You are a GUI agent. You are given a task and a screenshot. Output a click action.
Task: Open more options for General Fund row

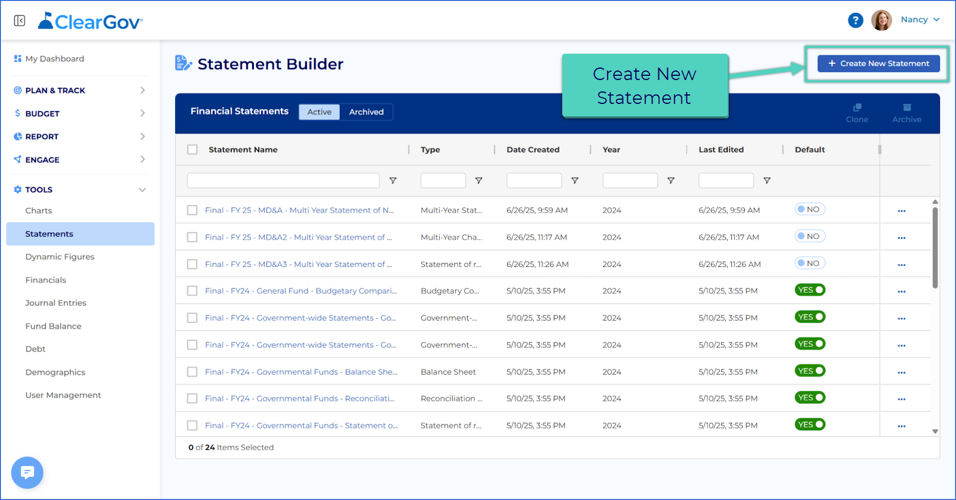(x=902, y=292)
